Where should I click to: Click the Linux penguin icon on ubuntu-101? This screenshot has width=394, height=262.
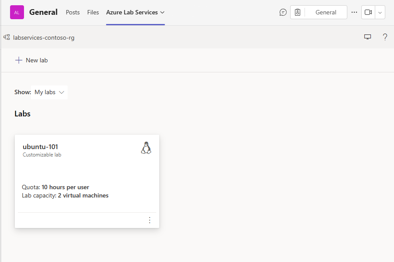tap(146, 148)
